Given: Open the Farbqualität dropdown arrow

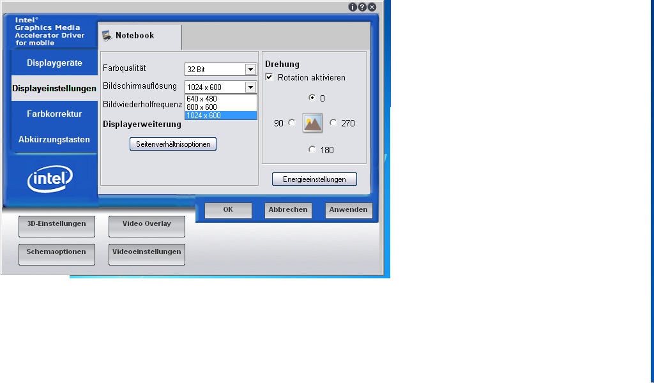Looking at the screenshot, I should (250, 69).
